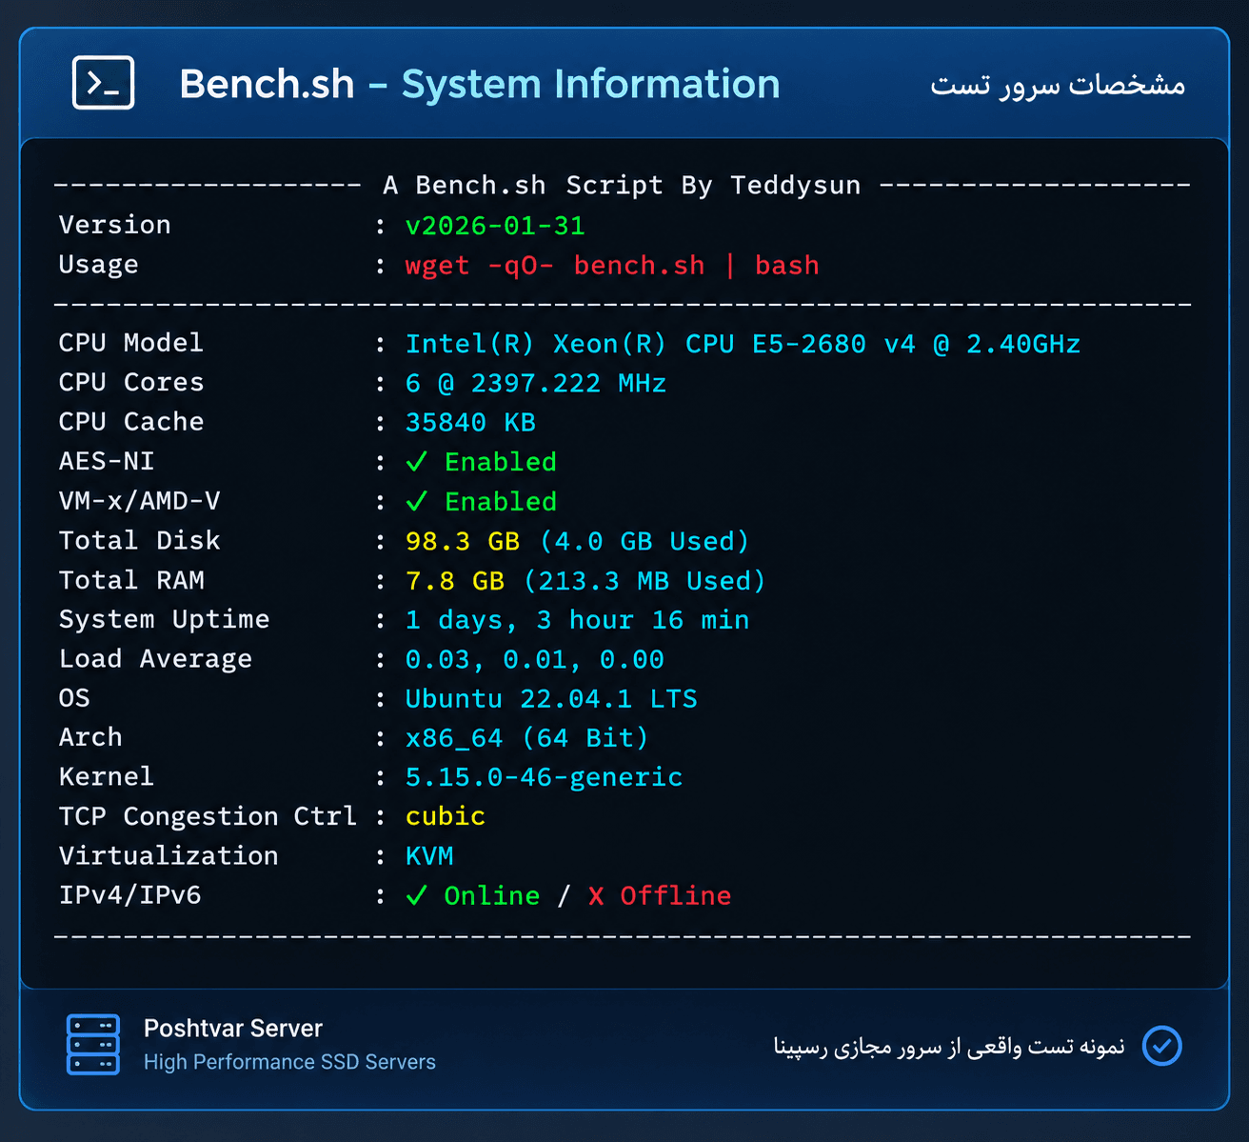
Task: Click the red X before Offline
Action: [x=596, y=895]
